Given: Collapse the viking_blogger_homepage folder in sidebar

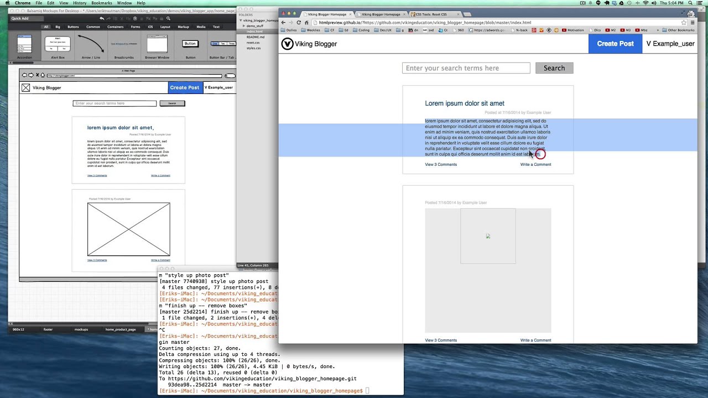Looking at the screenshot, I should pos(241,20).
